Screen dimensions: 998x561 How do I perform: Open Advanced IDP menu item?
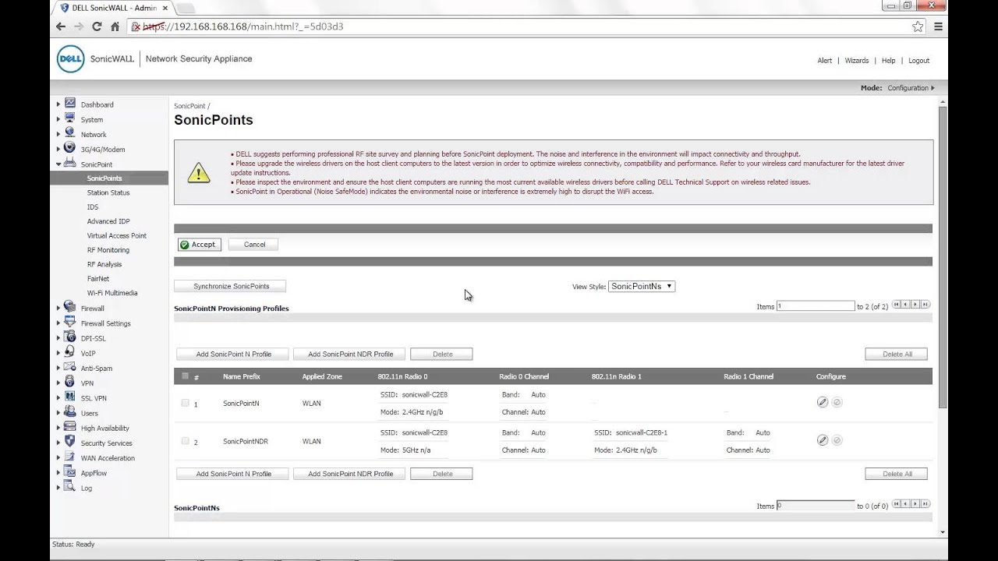pos(108,221)
